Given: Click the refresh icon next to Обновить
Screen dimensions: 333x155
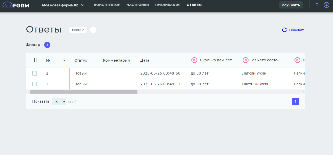Looking at the screenshot, I should [x=284, y=30].
